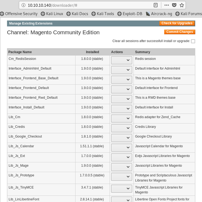Screen dimensions: 202x202
Task: Select Lib_Js_Prototype package name
Action: point(21,175)
